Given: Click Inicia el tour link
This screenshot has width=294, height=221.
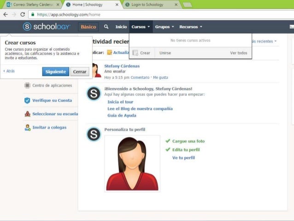Looking at the screenshot, I should tap(120, 102).
